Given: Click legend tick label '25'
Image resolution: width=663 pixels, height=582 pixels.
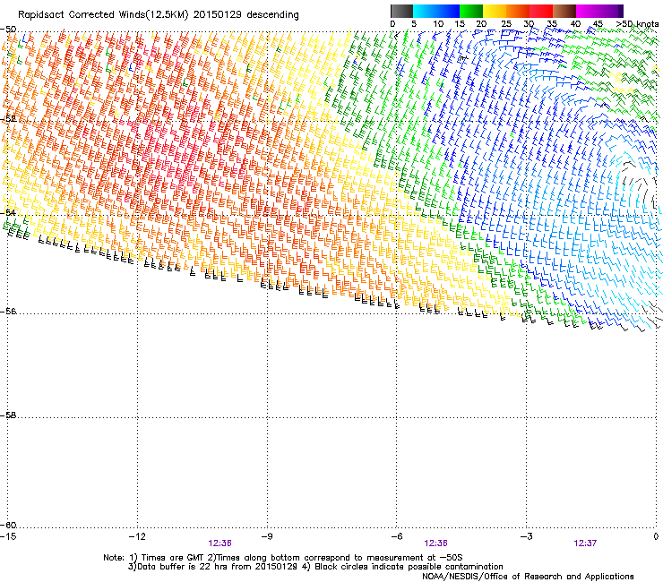Looking at the screenshot, I should 506,23.
